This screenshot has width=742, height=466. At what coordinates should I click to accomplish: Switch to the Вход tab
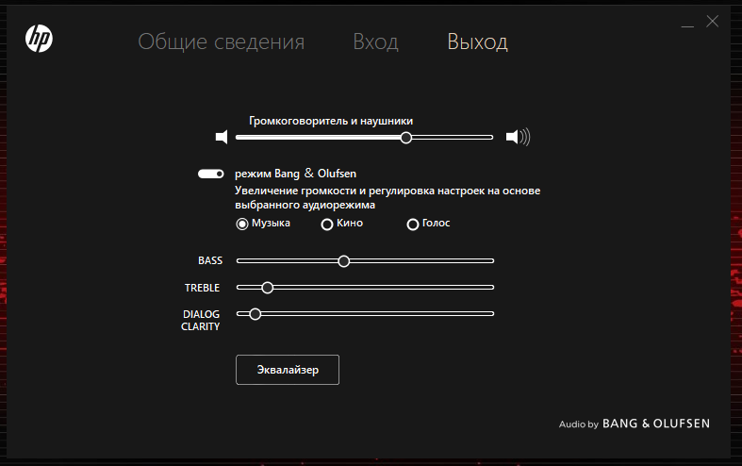376,42
